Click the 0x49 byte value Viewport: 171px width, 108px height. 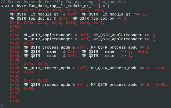tap(14, 22)
